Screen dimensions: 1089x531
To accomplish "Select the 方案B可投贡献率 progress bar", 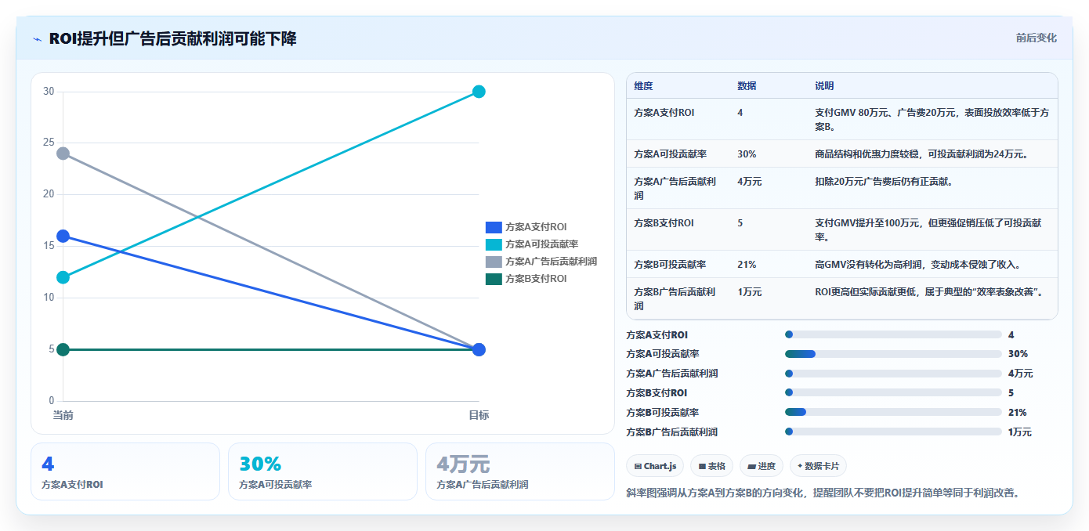I will click(x=893, y=413).
